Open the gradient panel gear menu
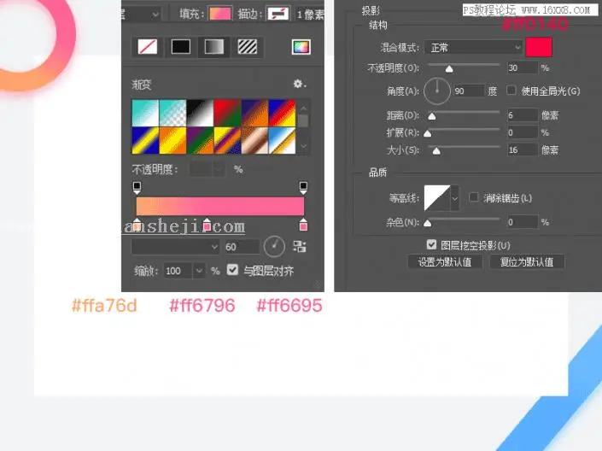The height and width of the screenshot is (451, 602). pyautogui.click(x=299, y=84)
